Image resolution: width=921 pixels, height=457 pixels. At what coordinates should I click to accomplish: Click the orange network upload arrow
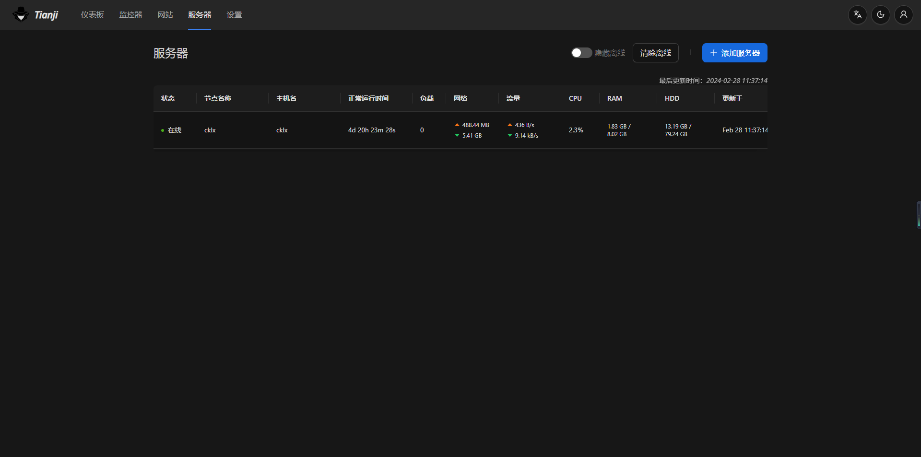tap(457, 125)
